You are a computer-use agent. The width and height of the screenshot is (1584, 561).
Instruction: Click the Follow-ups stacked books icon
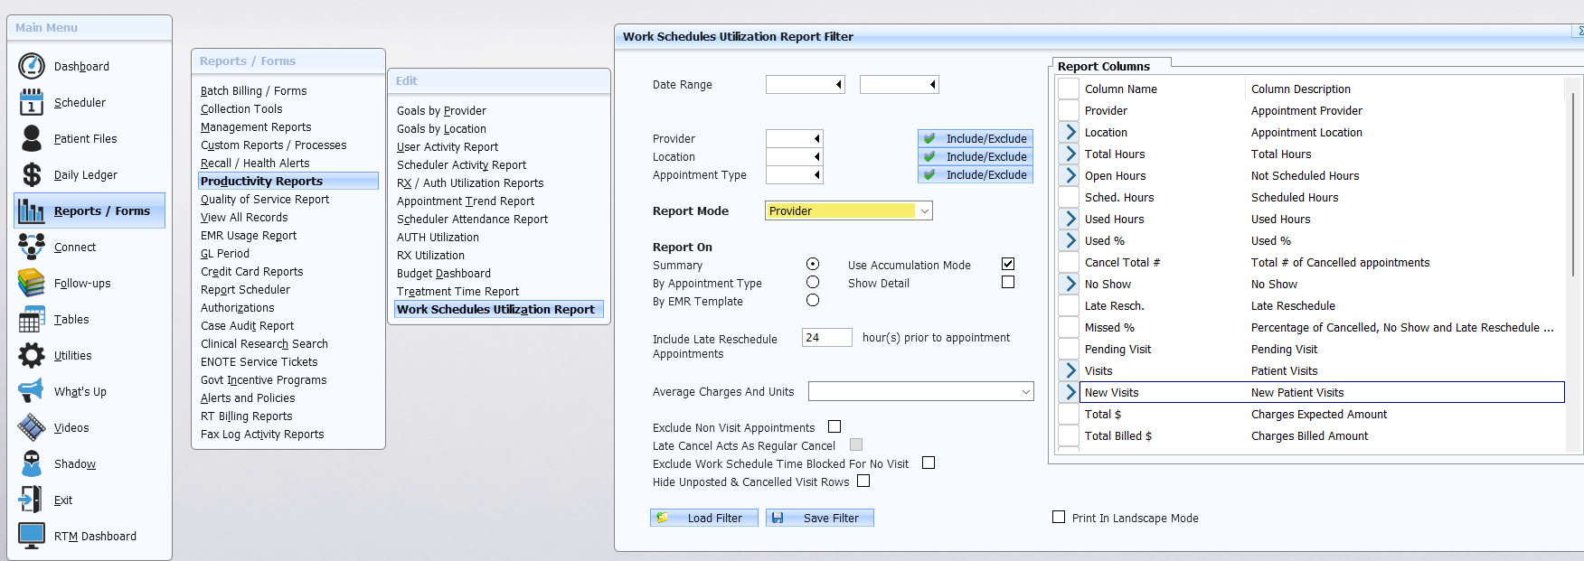click(32, 283)
